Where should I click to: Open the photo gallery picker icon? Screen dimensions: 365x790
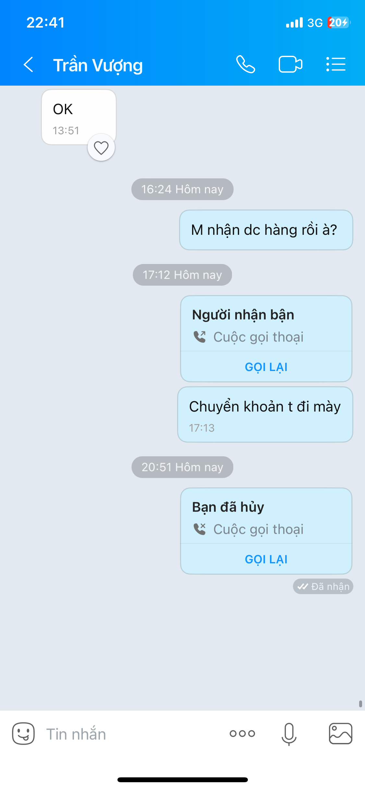point(341,734)
